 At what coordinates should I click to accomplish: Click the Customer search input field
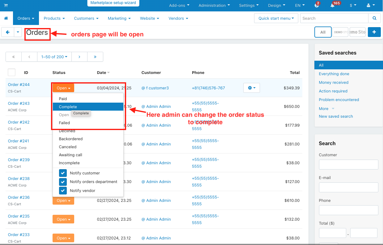(x=348, y=165)
